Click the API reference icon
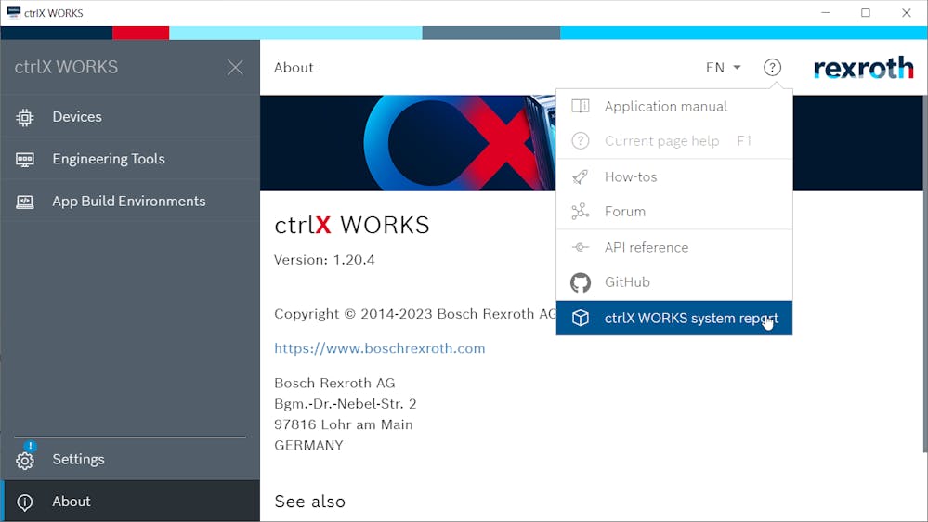Viewport: 928px width, 522px height. 580,247
